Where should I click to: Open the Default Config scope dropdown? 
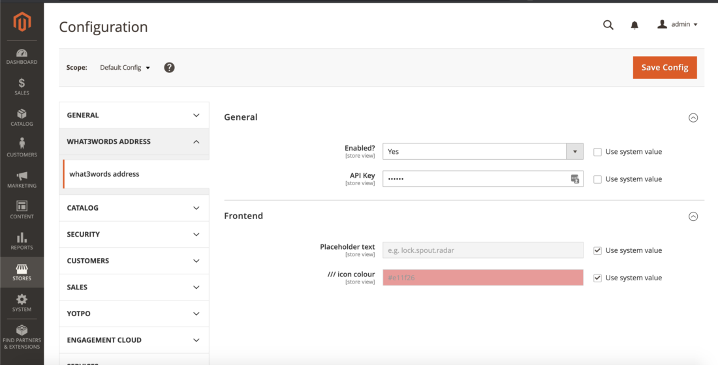click(x=125, y=68)
